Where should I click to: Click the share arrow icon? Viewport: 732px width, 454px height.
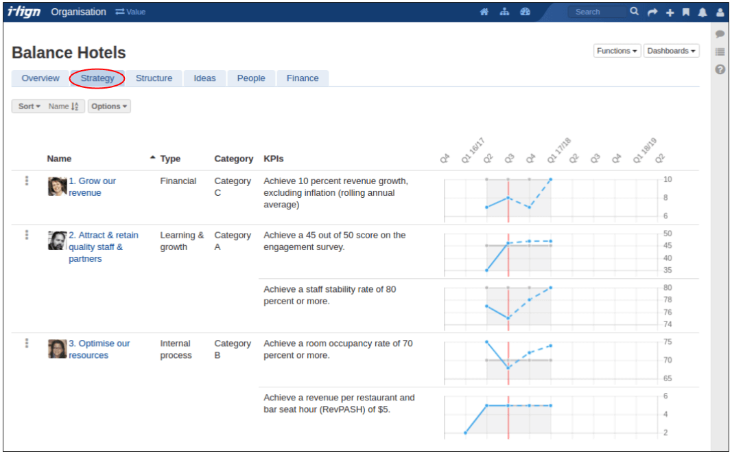652,12
